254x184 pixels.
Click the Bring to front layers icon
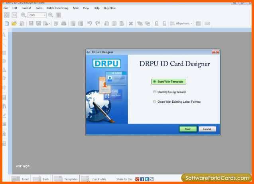[x=140, y=23]
